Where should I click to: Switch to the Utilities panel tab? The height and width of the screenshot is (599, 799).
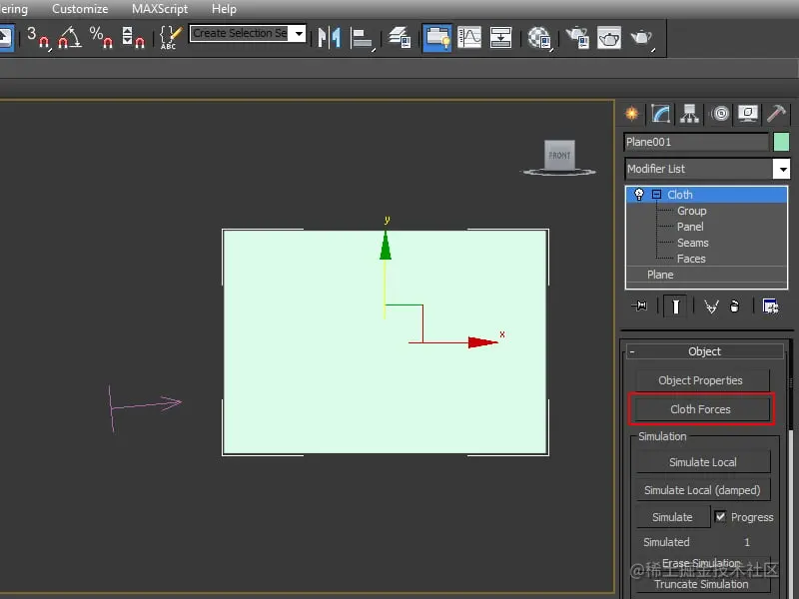(x=776, y=113)
